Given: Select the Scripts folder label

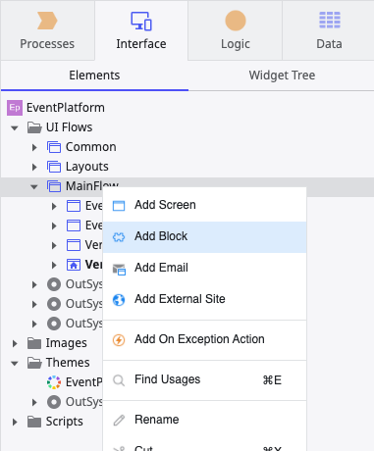Looking at the screenshot, I should pyautogui.click(x=65, y=422).
